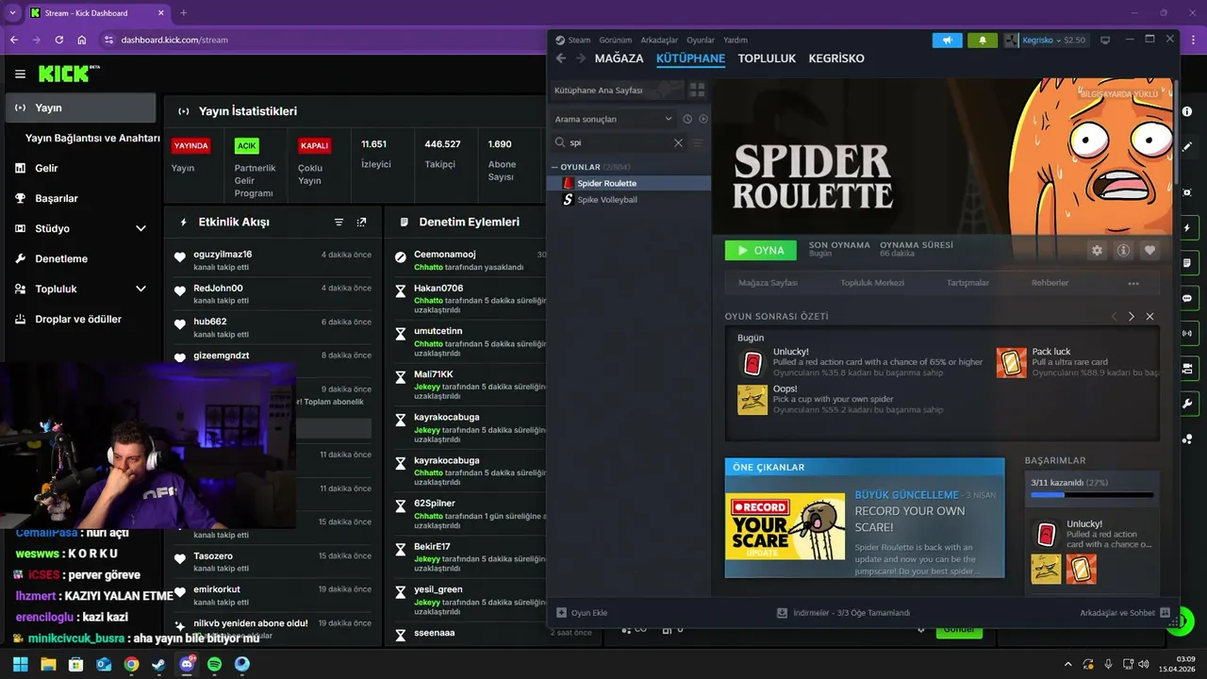Open Discord from the taskbar
Viewport: 1207px width, 679px height.
point(187,665)
